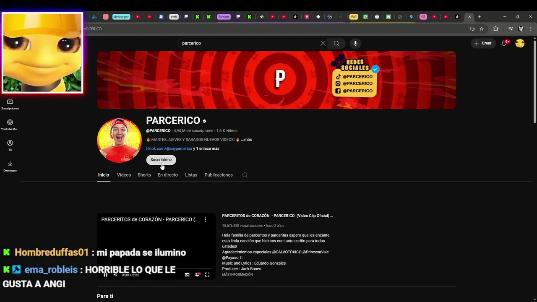Open the notifications bell
The width and height of the screenshot is (537, 302).
pos(504,43)
